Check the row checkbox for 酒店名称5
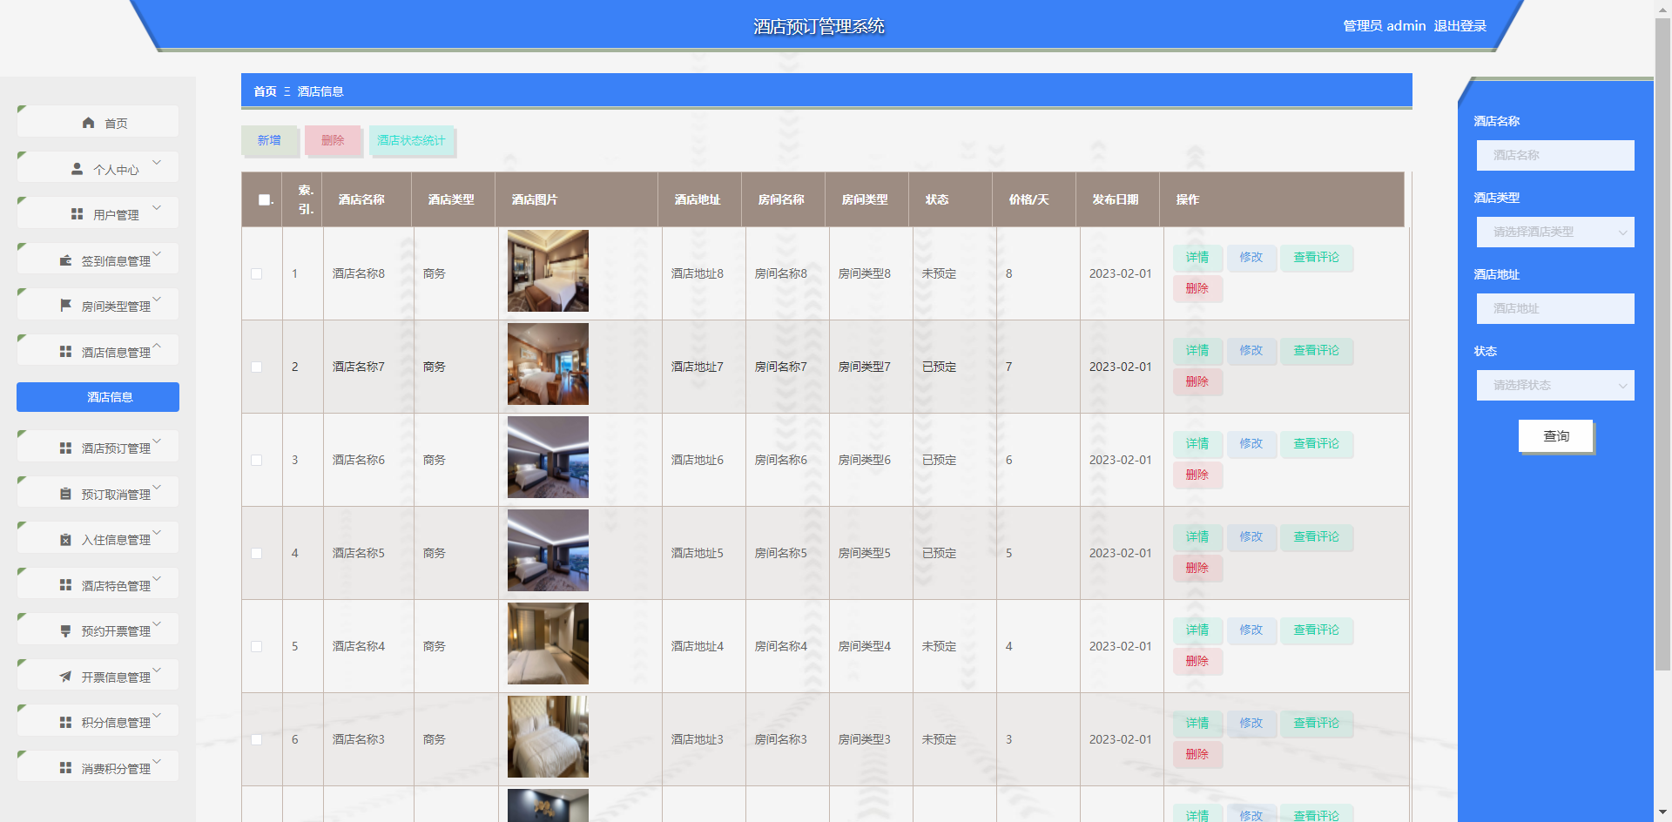 pos(256,553)
